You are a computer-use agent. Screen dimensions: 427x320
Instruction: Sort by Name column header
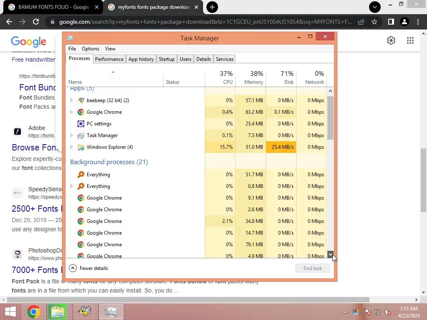pyautogui.click(x=115, y=77)
